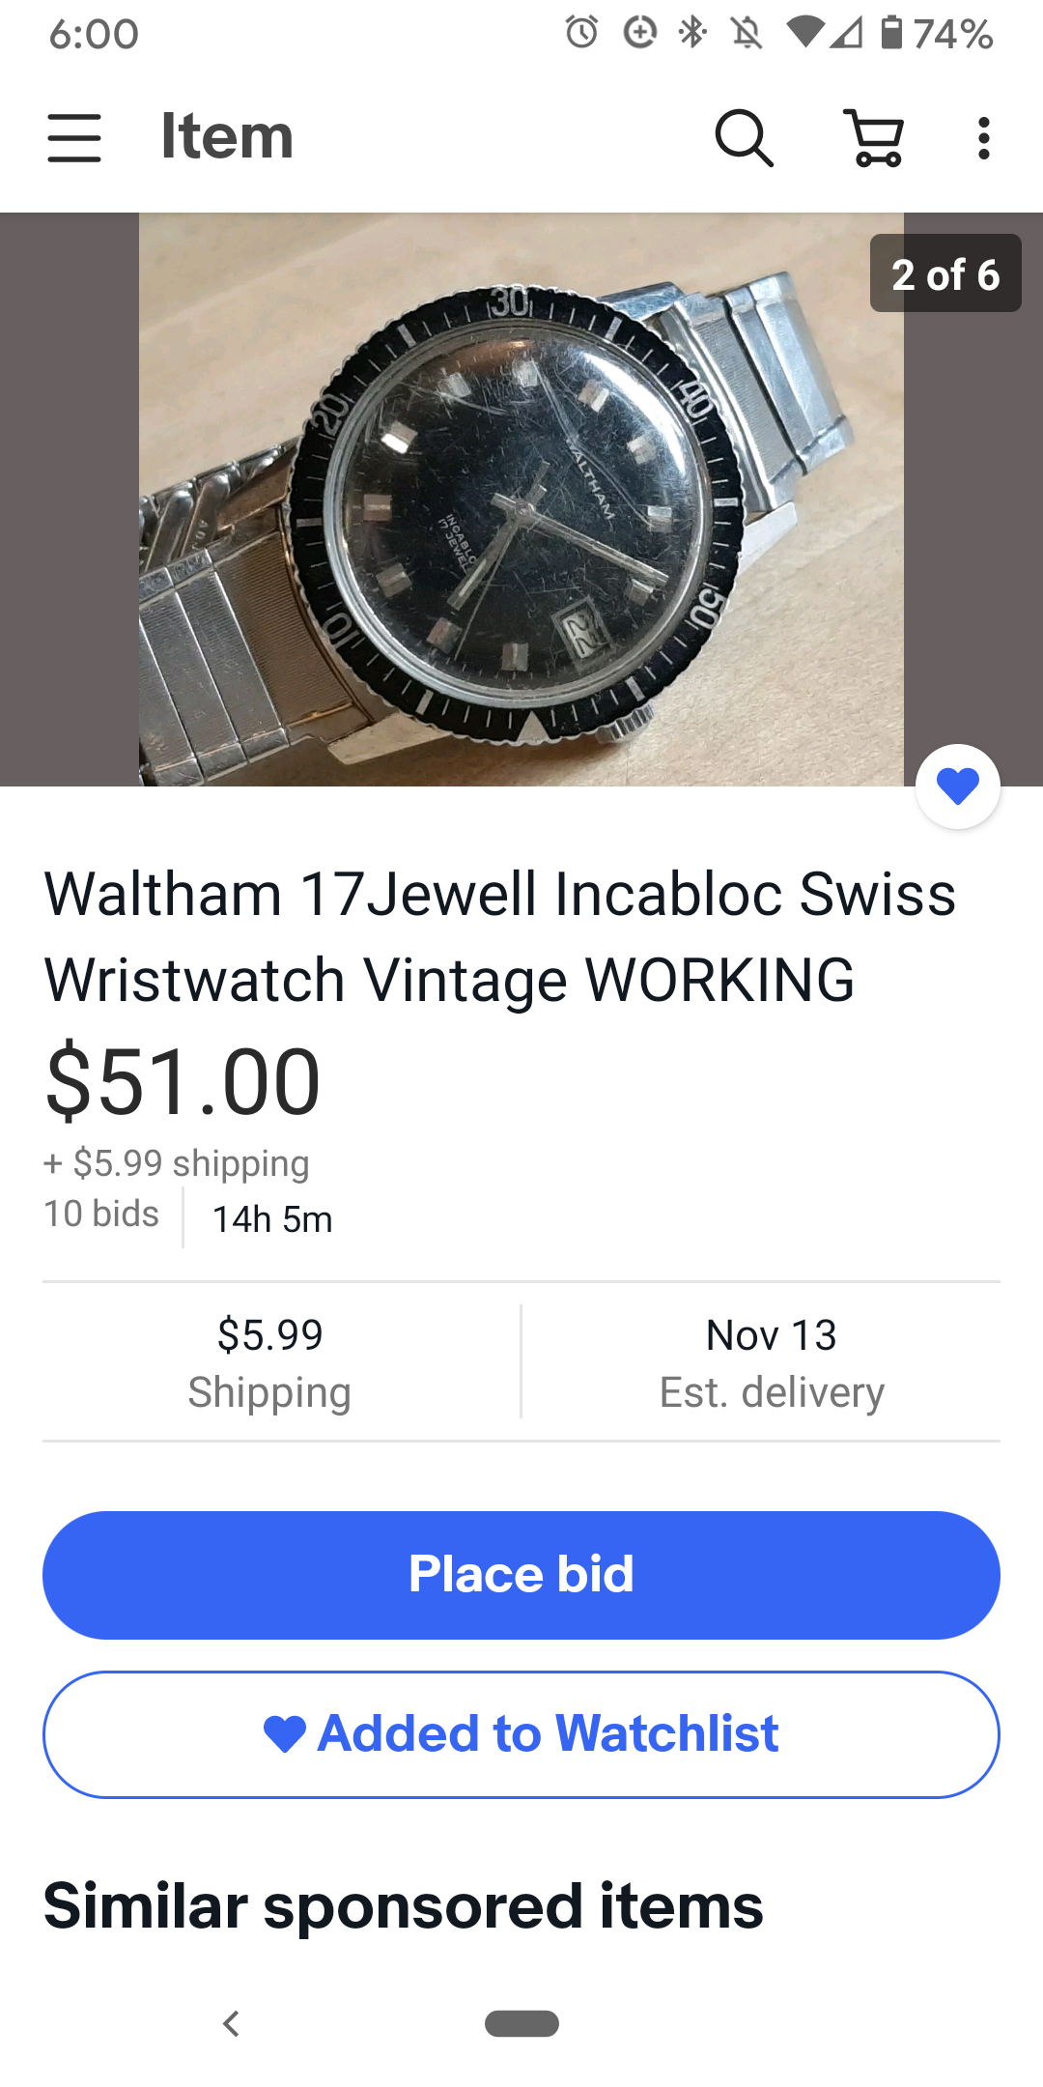The height and width of the screenshot is (2087, 1043).
Task: Tap the search magnifier icon
Action: pyautogui.click(x=744, y=137)
